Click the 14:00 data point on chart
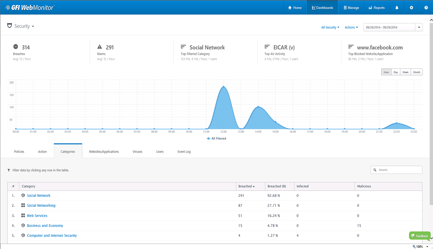The height and width of the screenshot is (249, 433). tap(258, 107)
